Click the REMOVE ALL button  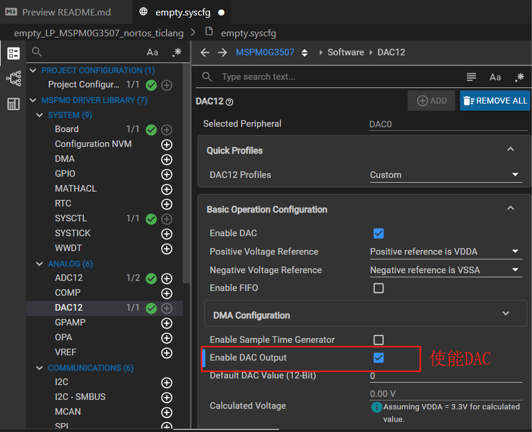pos(495,101)
